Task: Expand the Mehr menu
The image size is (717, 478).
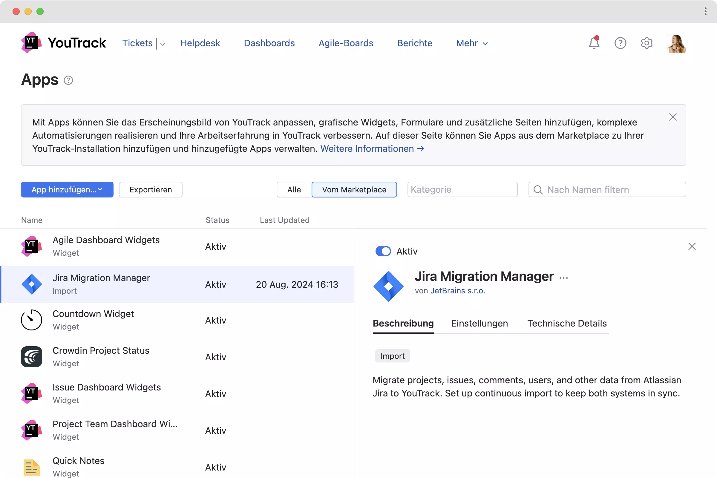Action: tap(472, 43)
